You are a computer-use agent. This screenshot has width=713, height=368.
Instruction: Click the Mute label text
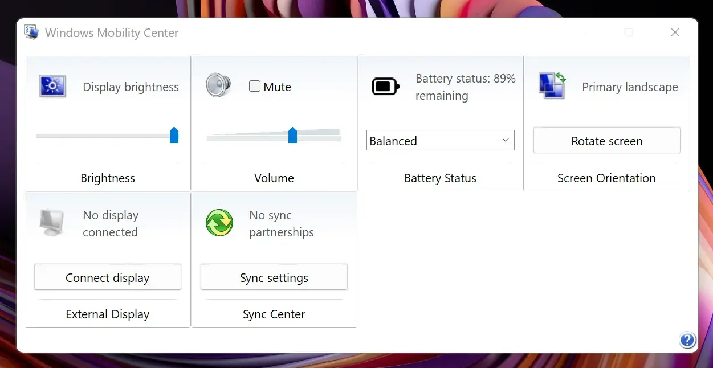277,87
